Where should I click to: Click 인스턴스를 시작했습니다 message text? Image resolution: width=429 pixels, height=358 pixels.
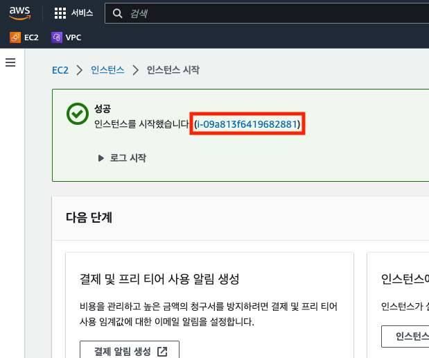(141, 124)
